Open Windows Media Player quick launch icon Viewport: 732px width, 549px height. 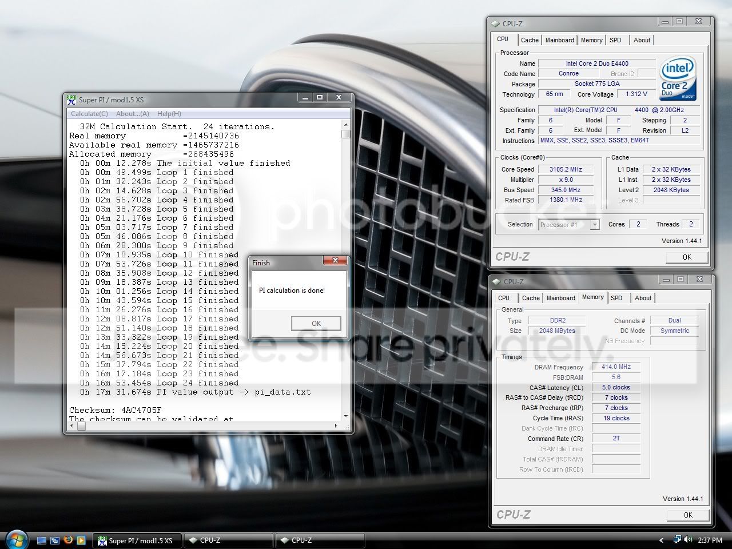(x=81, y=540)
